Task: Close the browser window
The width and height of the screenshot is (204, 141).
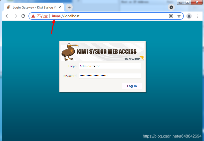Action: (197, 2)
